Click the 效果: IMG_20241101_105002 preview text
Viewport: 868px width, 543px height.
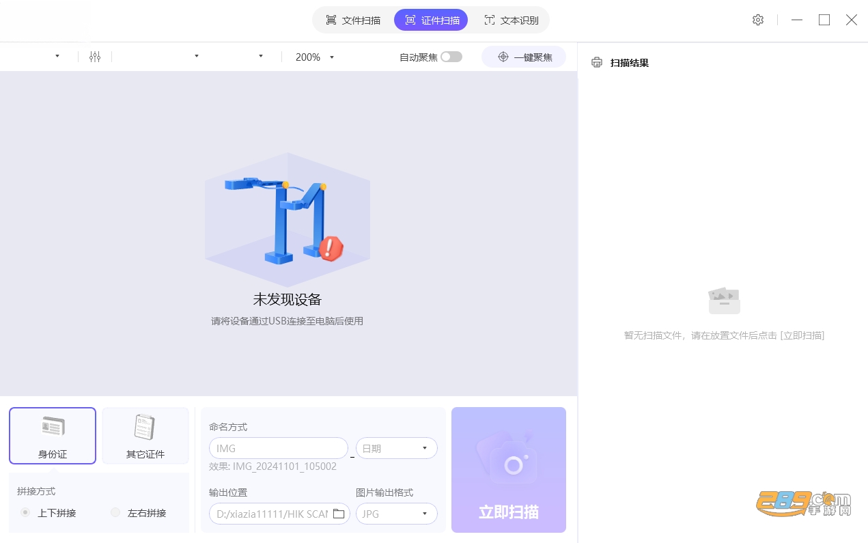tap(273, 467)
